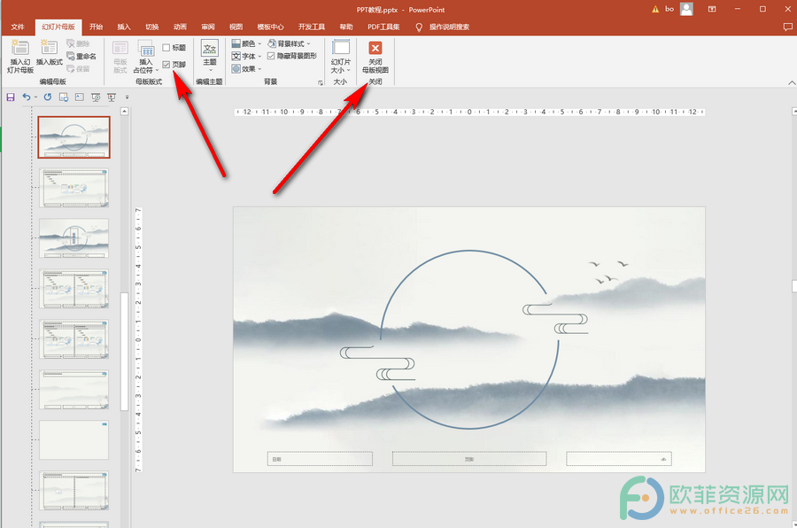Click the slide number placeholder on slide

619,459
